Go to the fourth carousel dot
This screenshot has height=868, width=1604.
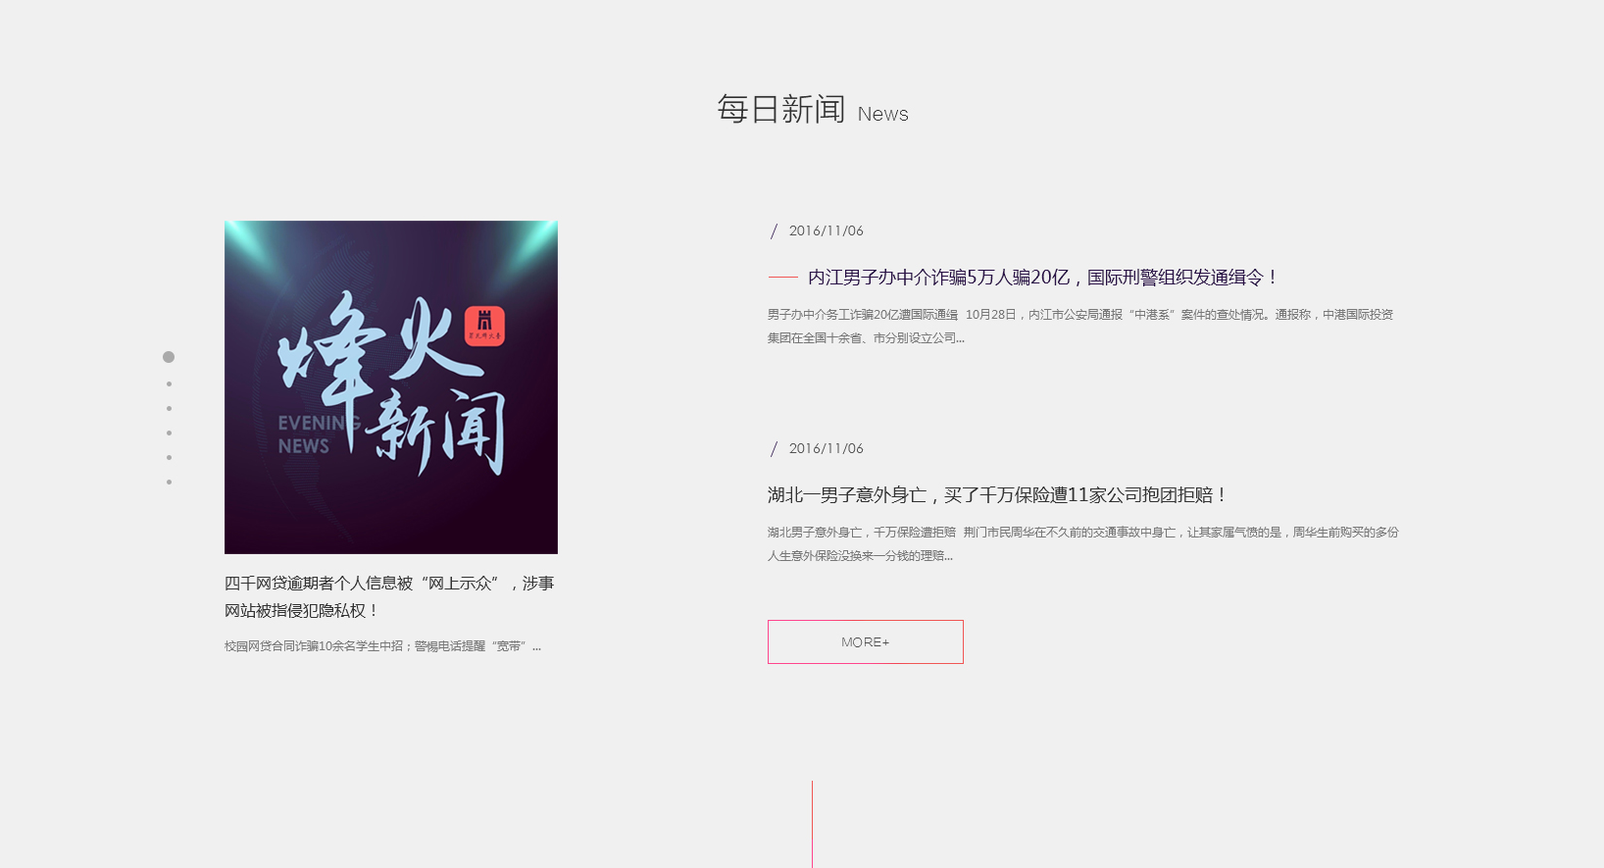coord(170,434)
